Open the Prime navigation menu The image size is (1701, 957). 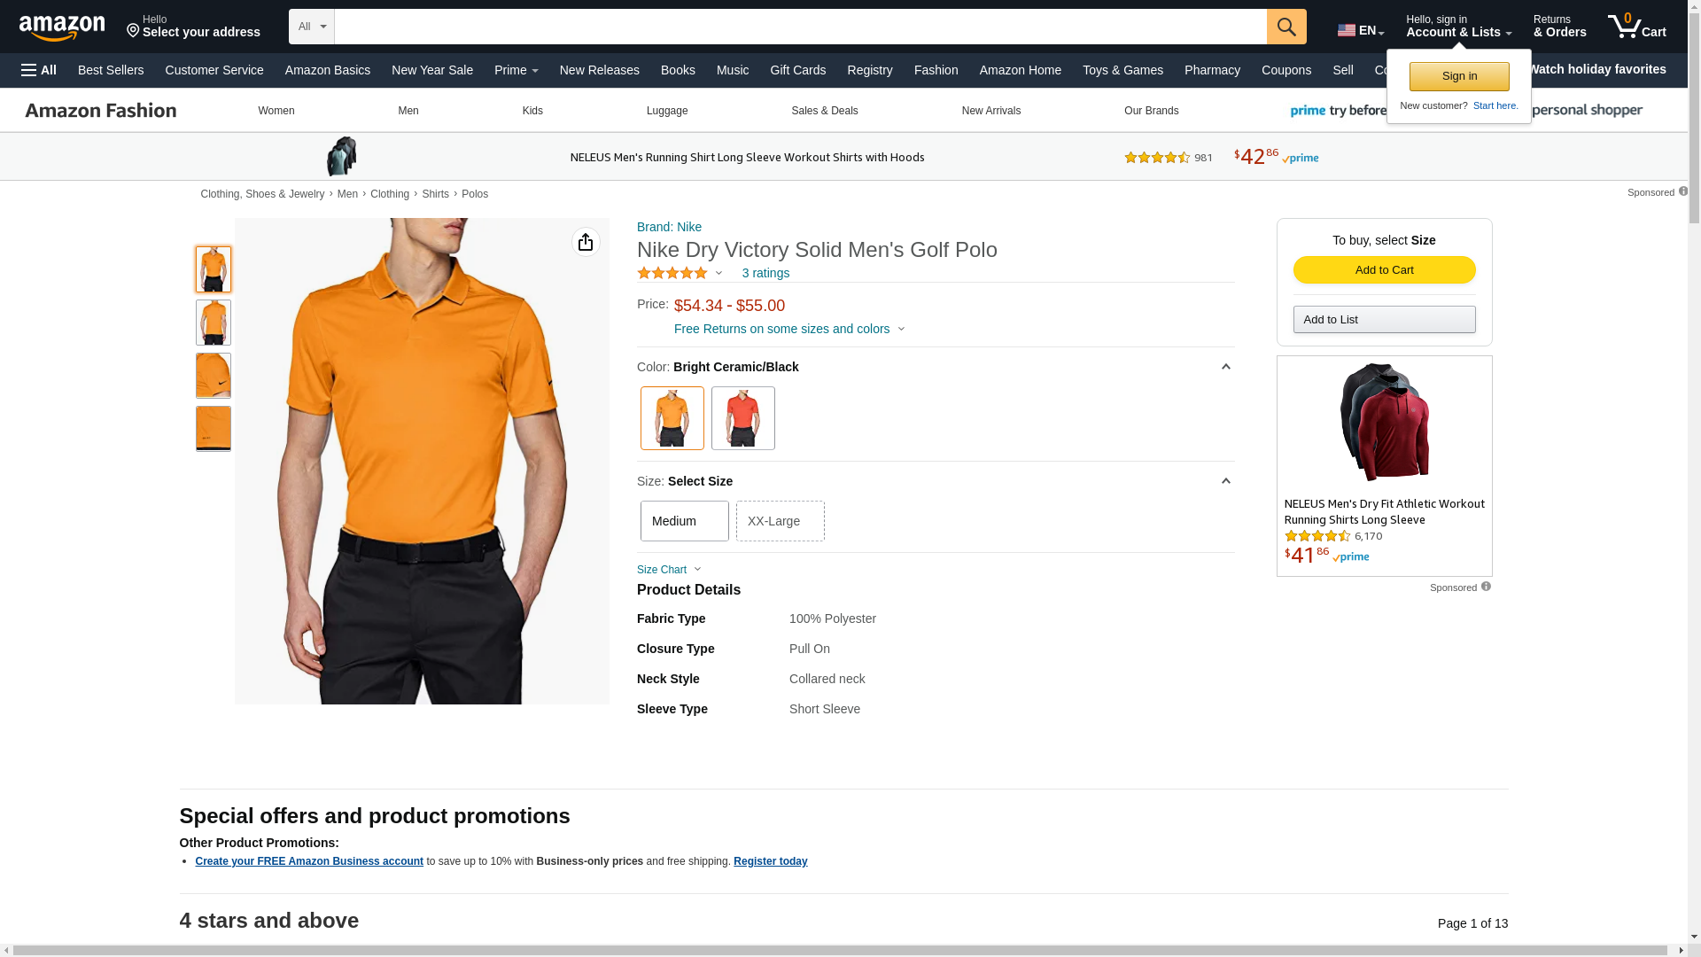point(516,70)
